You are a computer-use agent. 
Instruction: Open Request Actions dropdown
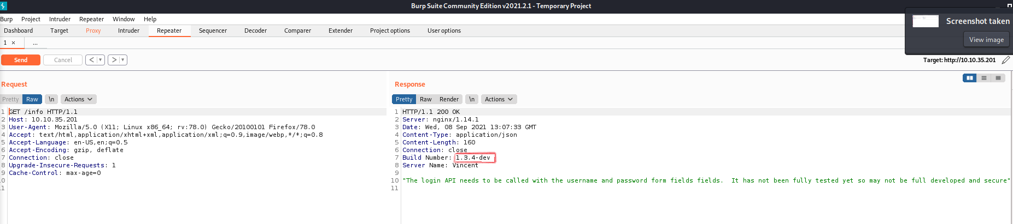pyautogui.click(x=78, y=99)
